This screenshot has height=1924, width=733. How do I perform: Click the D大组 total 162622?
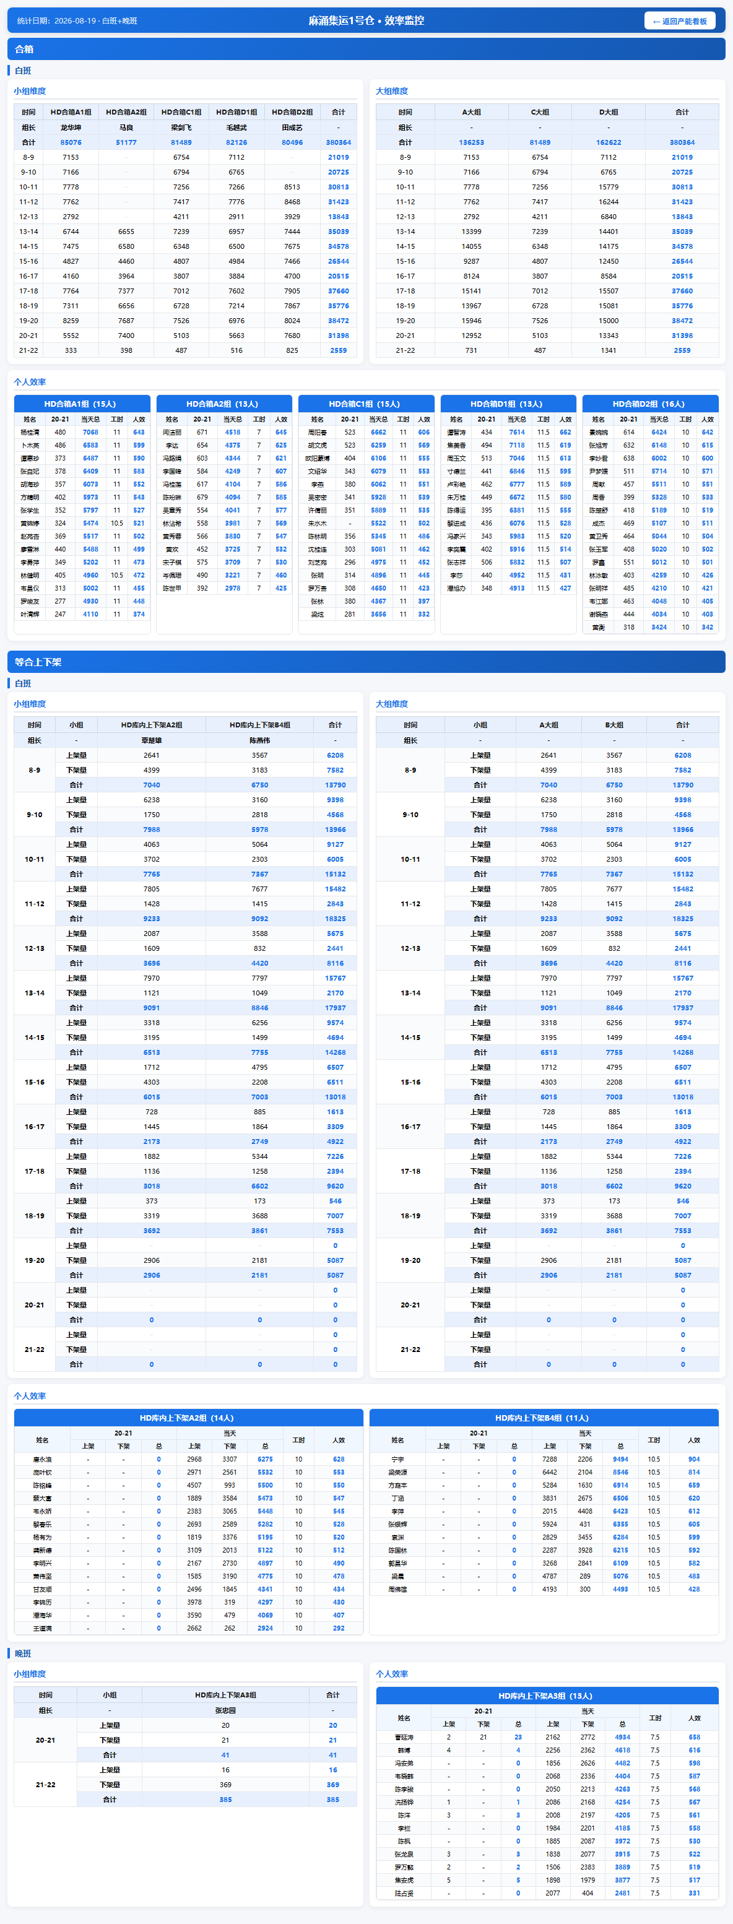pos(608,142)
